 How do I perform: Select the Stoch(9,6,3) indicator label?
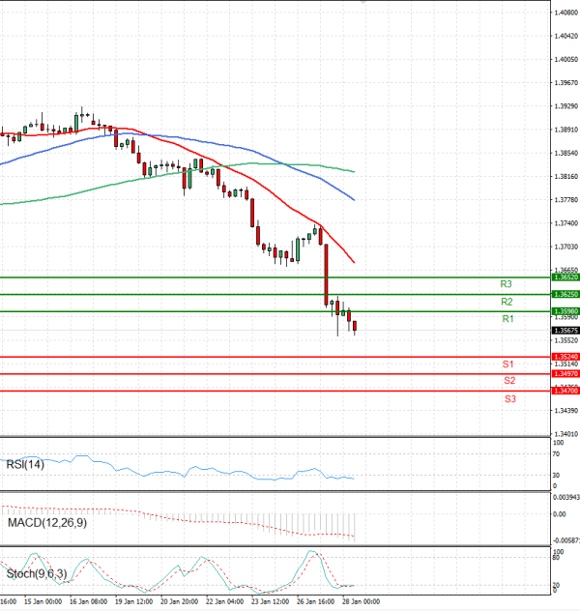36,576
